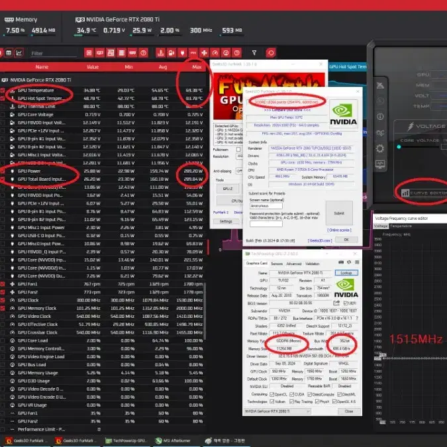The image size is (447, 447).
Task: Open GPU-Z hamburger menu icon
Action: 357,262
